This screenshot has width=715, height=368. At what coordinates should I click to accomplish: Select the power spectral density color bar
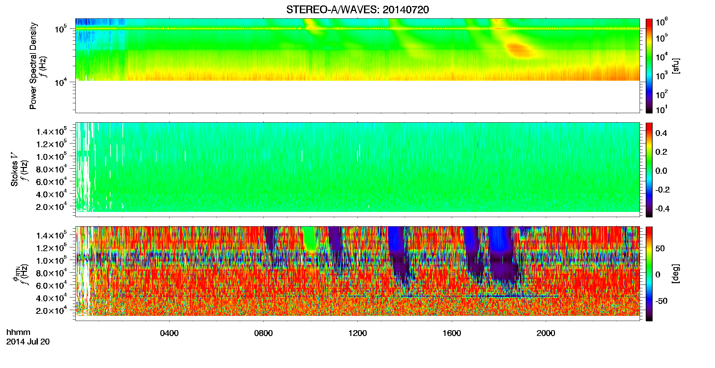pyautogui.click(x=649, y=66)
